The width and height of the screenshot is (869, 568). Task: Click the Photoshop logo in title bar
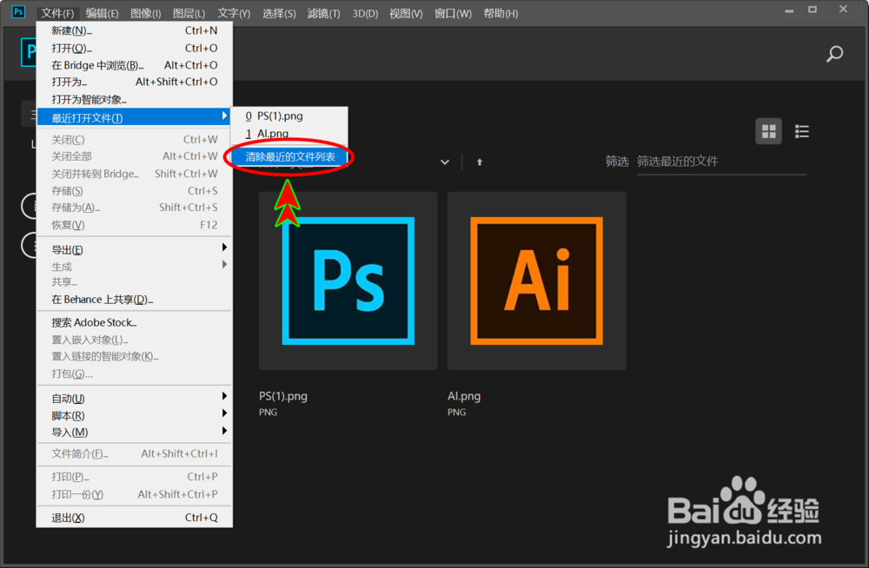(x=18, y=11)
